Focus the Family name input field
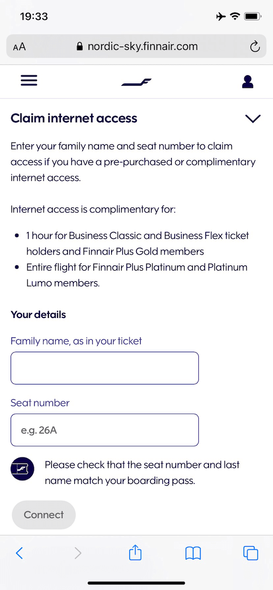Viewport: 273px width, 590px height. [105, 368]
